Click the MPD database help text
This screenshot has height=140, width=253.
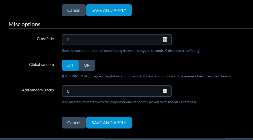130,102
